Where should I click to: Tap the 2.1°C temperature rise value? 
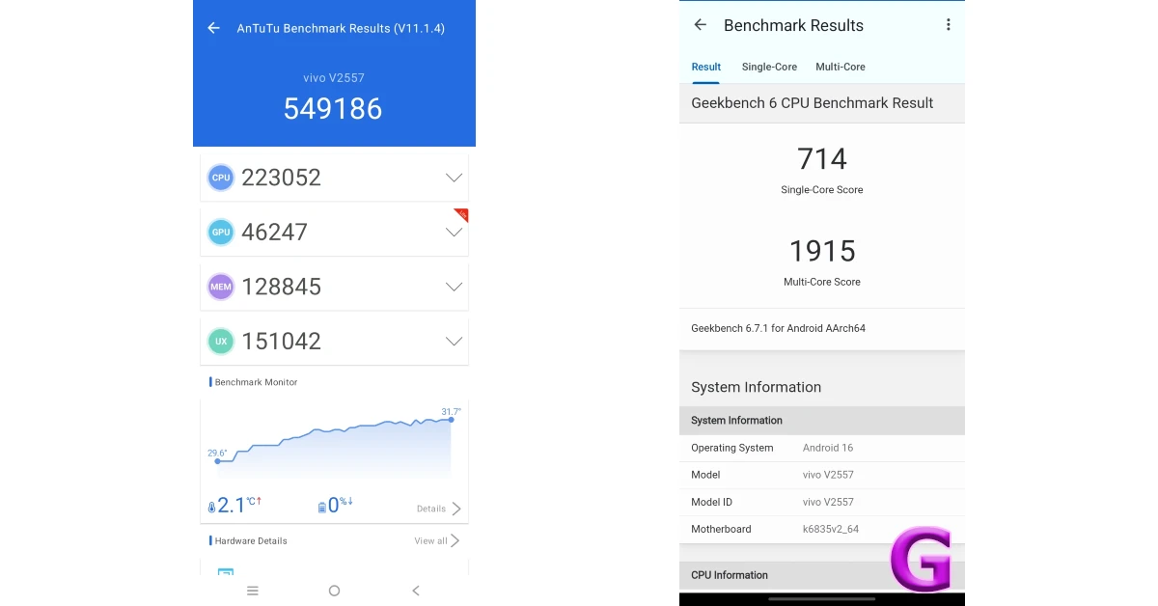tap(239, 505)
